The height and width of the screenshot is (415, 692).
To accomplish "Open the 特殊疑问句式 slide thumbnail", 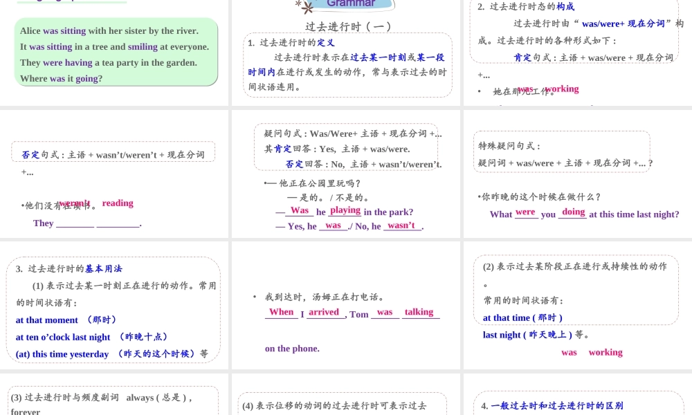I will click(x=578, y=174).
